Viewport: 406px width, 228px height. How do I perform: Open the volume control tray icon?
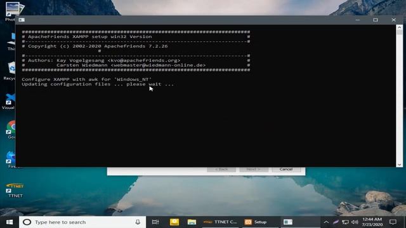355,222
